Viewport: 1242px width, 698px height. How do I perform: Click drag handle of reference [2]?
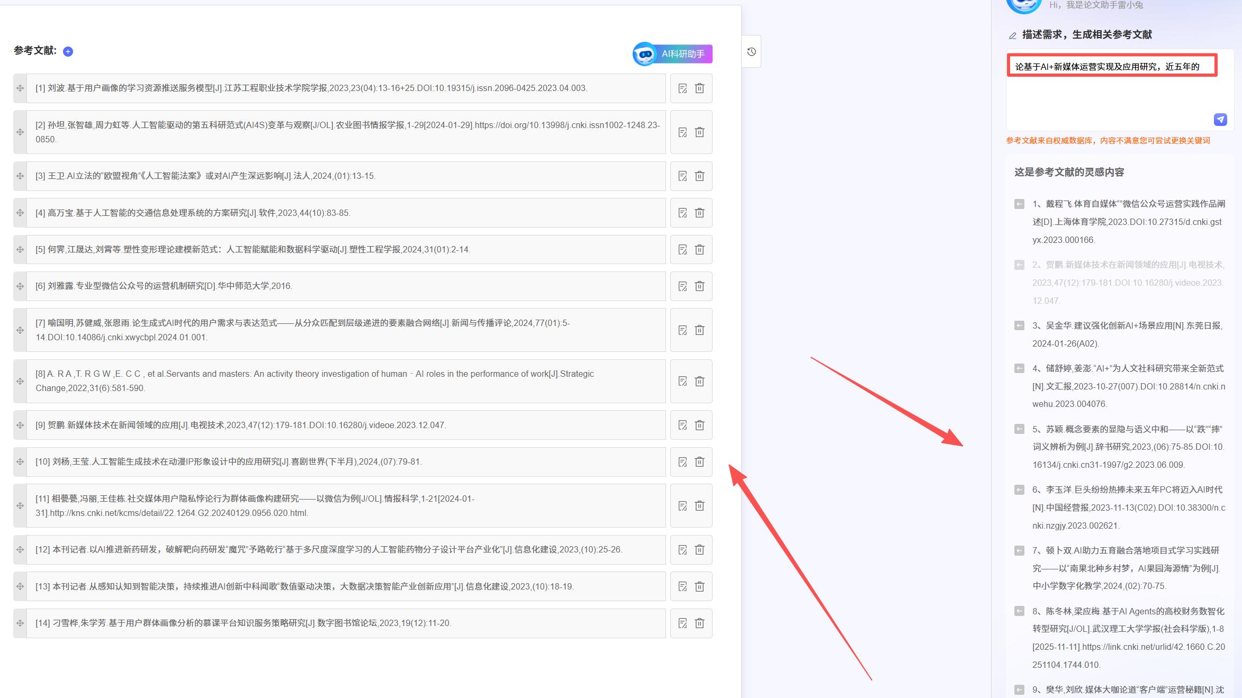[x=20, y=132]
